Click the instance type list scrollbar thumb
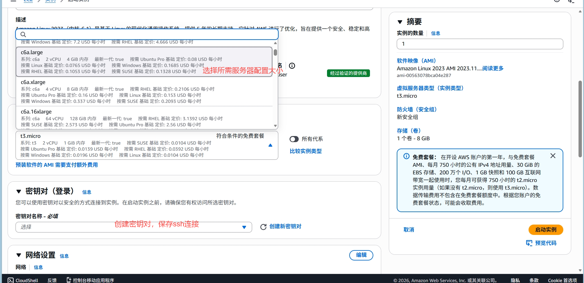 (x=275, y=53)
